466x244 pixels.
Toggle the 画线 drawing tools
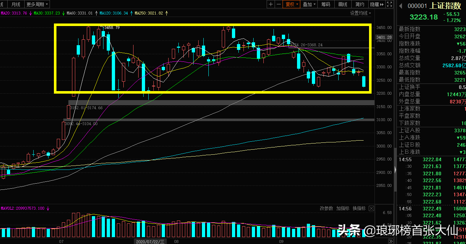[343, 4]
